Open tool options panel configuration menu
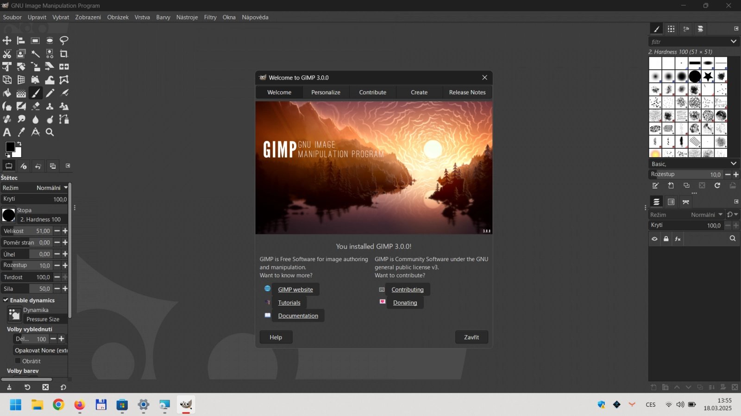Screen dimensions: 741x416 68,165
